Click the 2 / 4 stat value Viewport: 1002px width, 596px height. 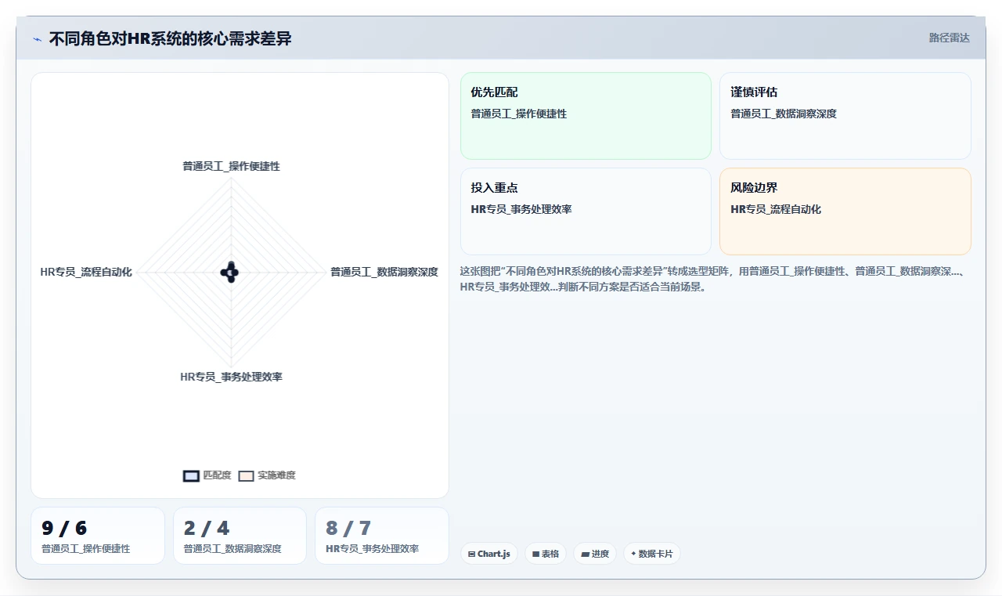click(x=207, y=529)
